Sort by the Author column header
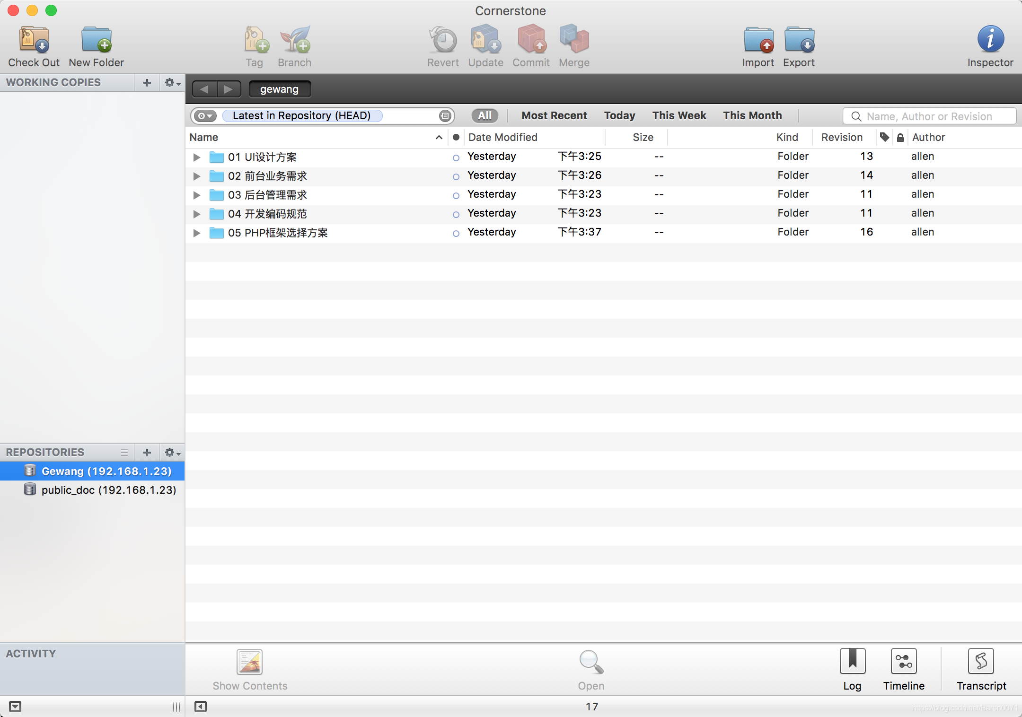The width and height of the screenshot is (1022, 717). pyautogui.click(x=964, y=137)
